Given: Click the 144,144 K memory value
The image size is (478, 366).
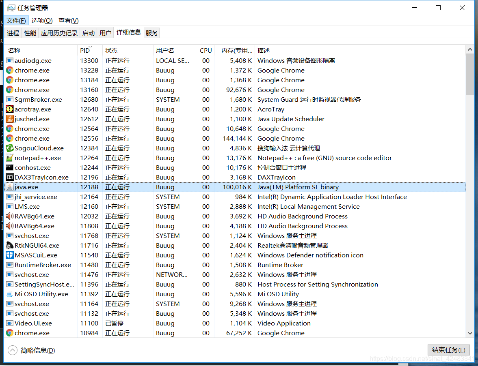Looking at the screenshot, I should (x=237, y=139).
